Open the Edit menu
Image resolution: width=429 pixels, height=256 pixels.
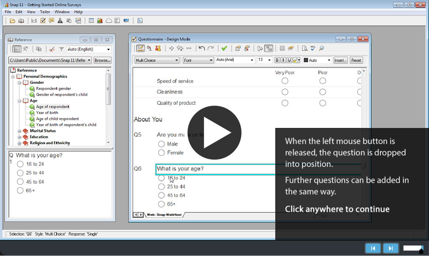tap(19, 12)
